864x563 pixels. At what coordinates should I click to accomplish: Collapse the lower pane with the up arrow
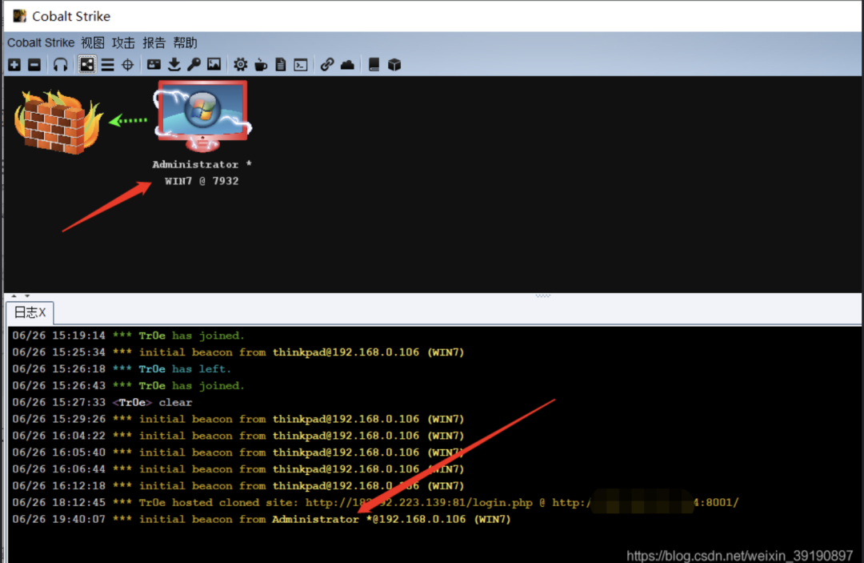[x=14, y=296]
